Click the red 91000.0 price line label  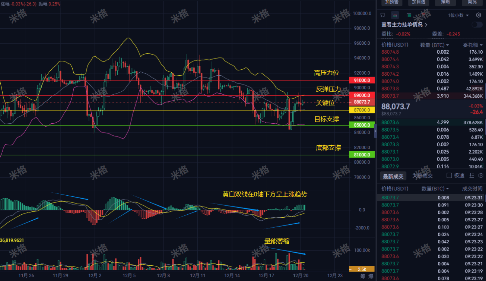coord(362,80)
